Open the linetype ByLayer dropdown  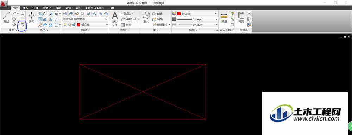(x=197, y=25)
